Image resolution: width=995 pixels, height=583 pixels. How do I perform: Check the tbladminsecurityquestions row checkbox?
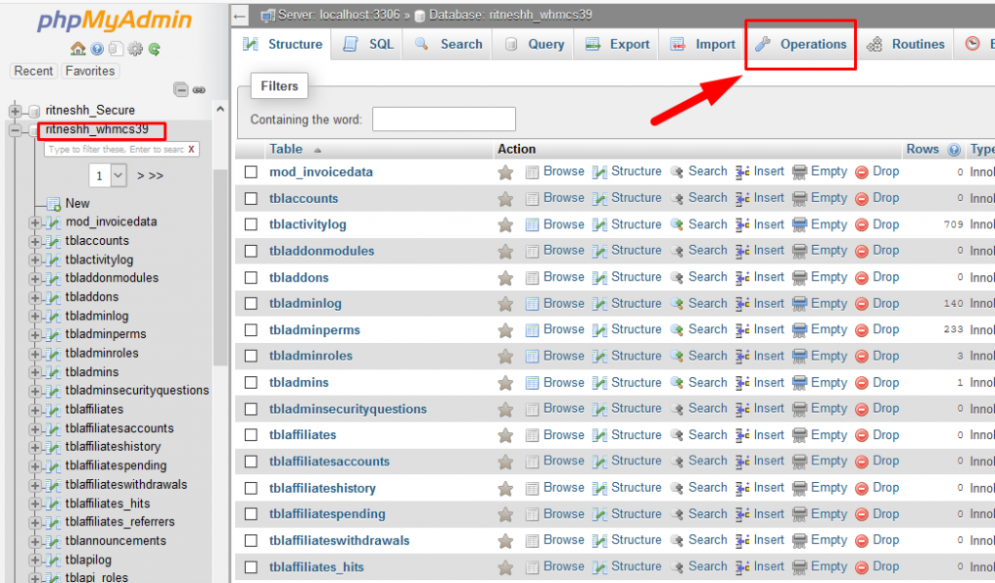click(252, 409)
